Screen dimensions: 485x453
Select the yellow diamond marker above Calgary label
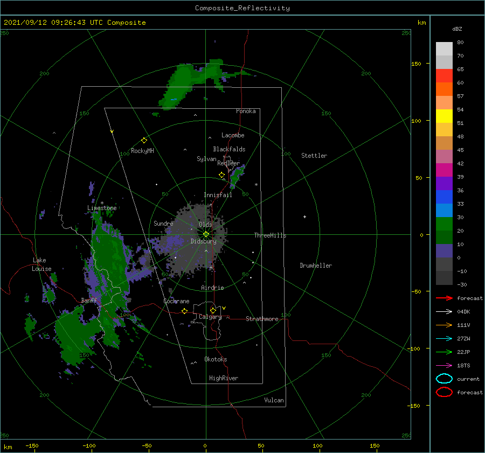pyautogui.click(x=213, y=310)
